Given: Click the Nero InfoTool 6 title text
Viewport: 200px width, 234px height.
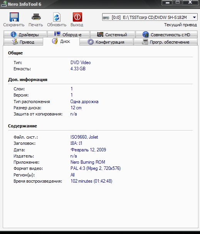Looking at the screenshot, I should tap(25, 4).
